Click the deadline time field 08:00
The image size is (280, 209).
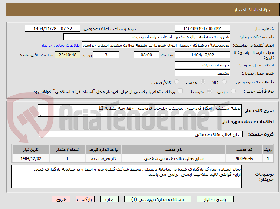pos(146,55)
